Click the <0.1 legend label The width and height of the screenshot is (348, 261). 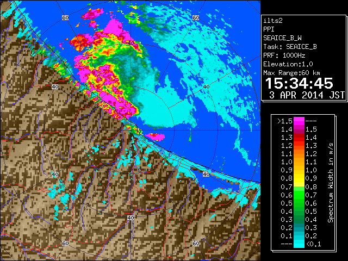click(x=313, y=244)
